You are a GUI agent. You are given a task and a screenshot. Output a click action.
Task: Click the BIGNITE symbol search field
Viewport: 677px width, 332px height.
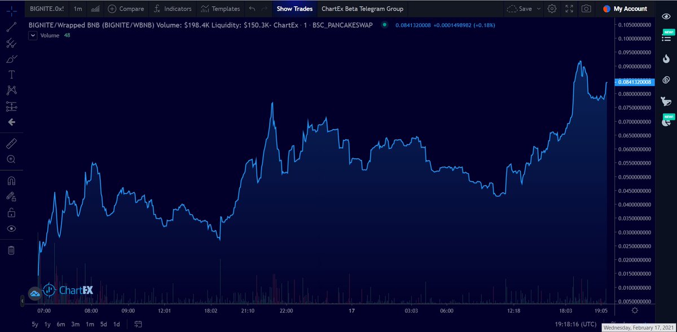coord(47,9)
